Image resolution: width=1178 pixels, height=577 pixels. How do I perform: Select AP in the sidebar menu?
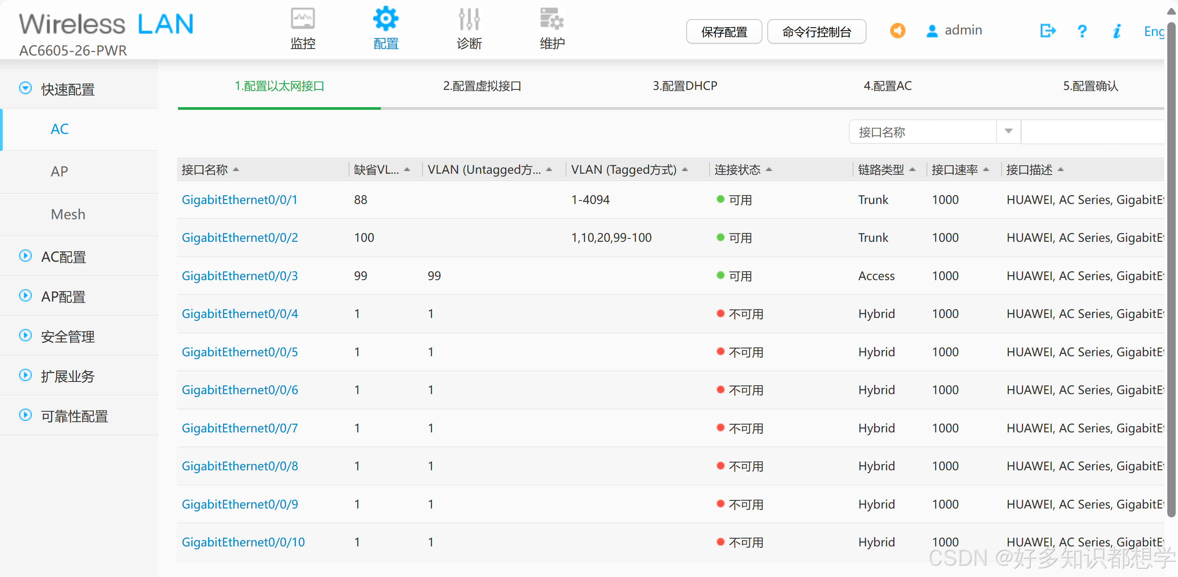pos(59,171)
